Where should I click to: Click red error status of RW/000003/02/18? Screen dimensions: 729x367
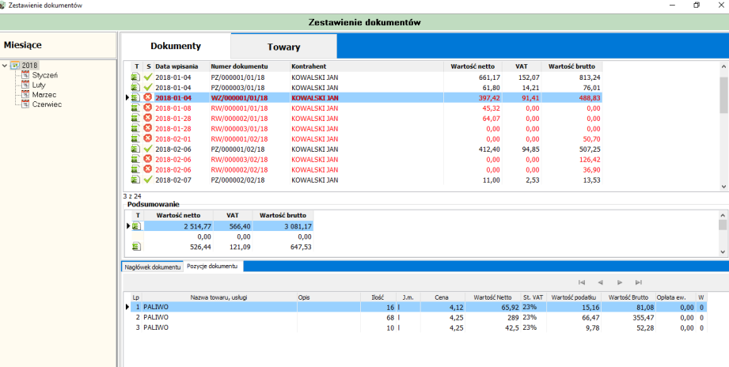[148, 159]
